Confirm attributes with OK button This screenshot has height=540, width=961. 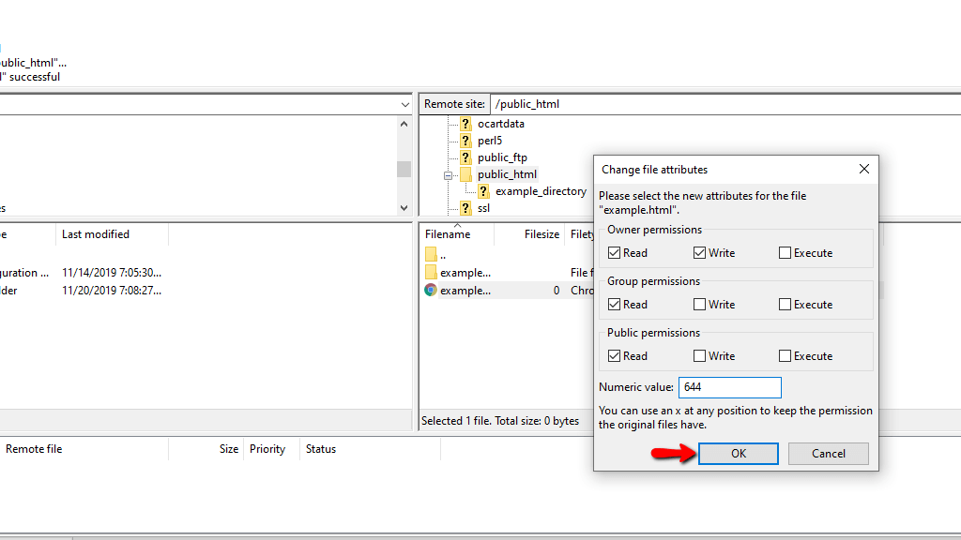[x=739, y=454]
